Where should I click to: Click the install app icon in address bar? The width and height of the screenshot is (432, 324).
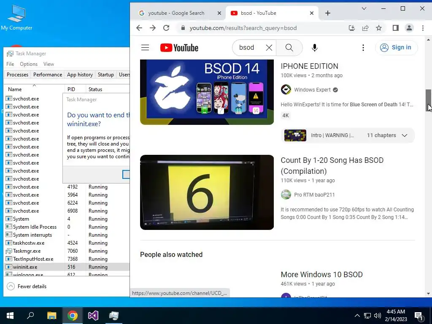351,28
